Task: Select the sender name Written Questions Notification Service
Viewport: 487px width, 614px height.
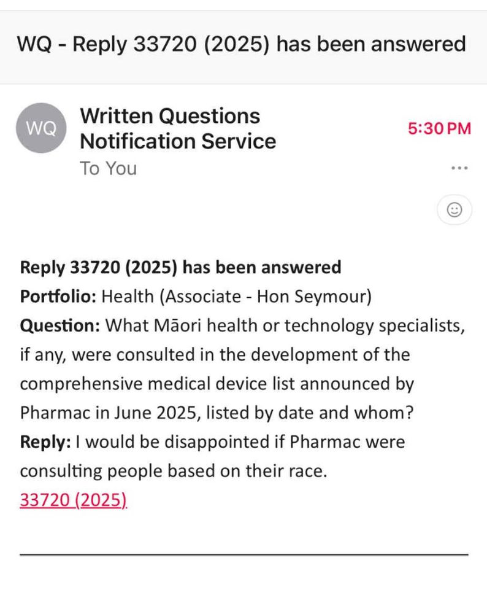Action: [178, 128]
